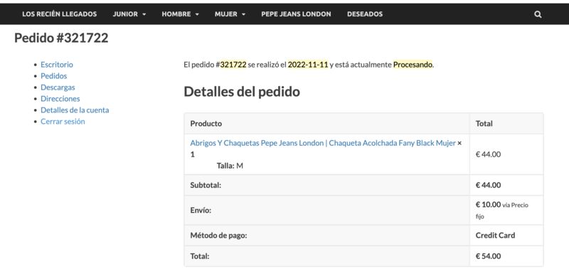The height and width of the screenshot is (279, 569).
Task: Select the Talla: M variation text
Action: [x=230, y=166]
